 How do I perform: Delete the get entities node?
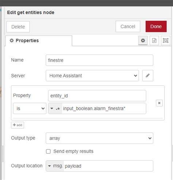[18, 27]
